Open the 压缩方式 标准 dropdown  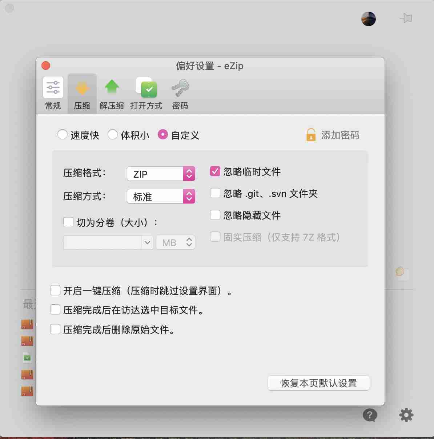pyautogui.click(x=161, y=196)
